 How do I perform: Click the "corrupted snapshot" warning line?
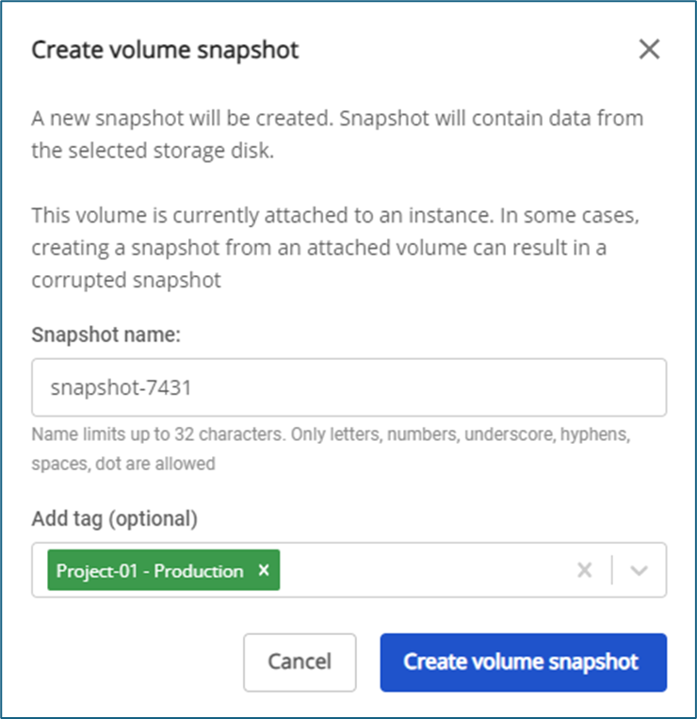point(126,281)
